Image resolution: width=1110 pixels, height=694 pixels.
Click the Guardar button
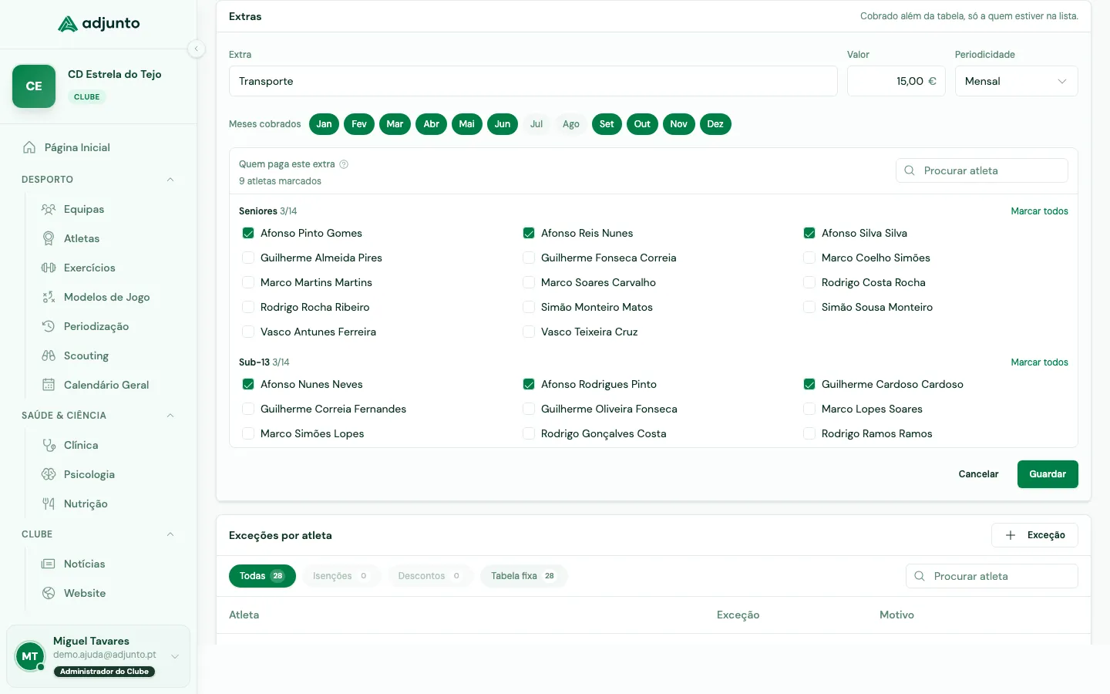point(1048,474)
